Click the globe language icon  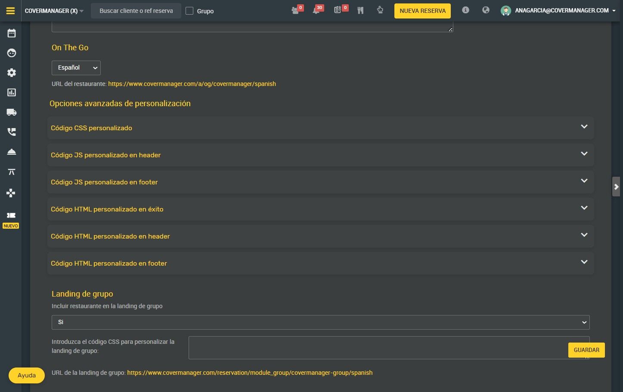(486, 10)
